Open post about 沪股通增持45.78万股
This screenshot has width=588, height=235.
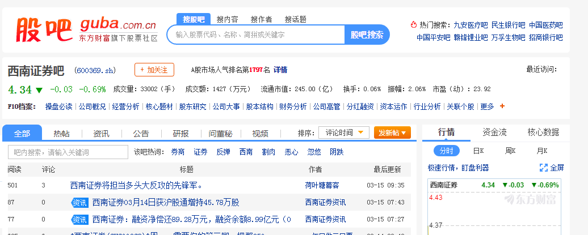[166, 203]
